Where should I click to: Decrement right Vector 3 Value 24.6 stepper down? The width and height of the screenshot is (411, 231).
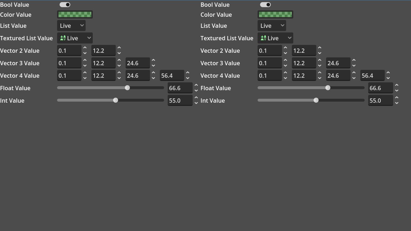point(354,66)
